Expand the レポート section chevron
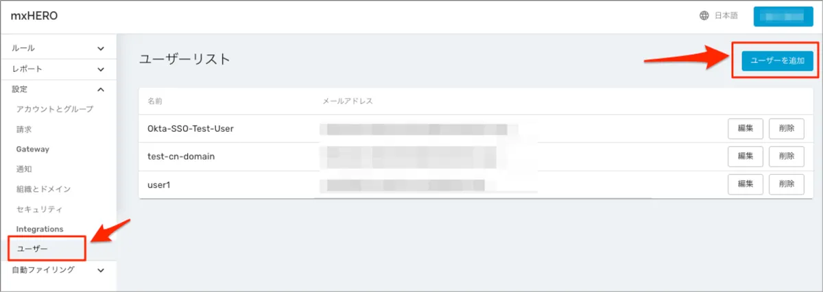This screenshot has height=292, width=823. 101,69
